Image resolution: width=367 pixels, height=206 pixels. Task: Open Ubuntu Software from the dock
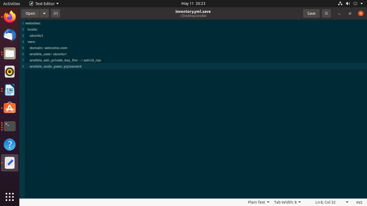pyautogui.click(x=9, y=108)
